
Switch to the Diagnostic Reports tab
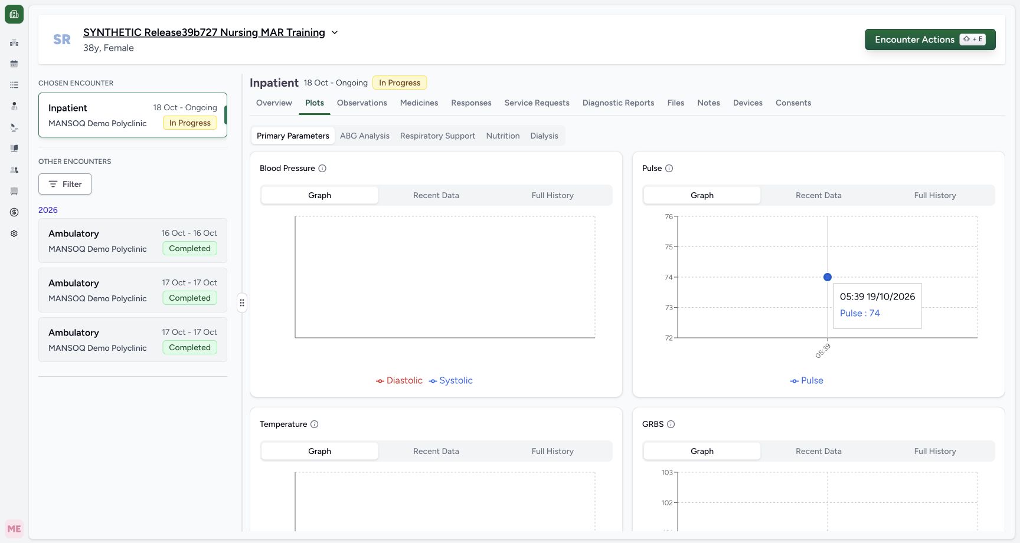(x=618, y=103)
